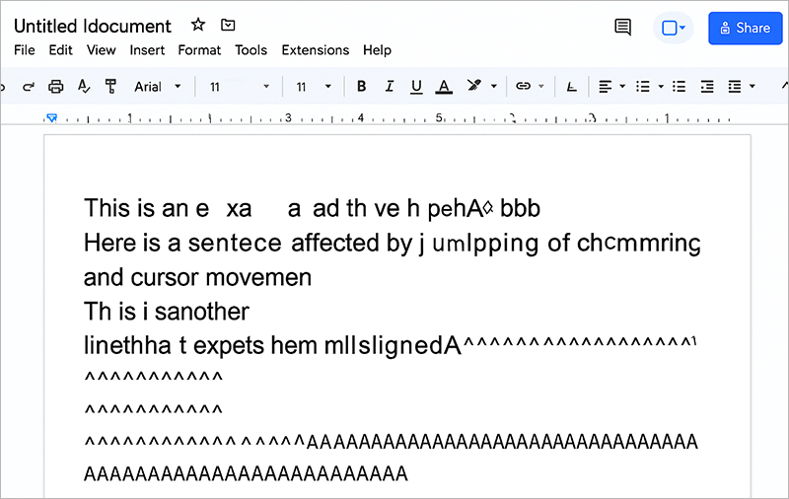
Task: Click the decrease indent icon
Action: click(707, 87)
